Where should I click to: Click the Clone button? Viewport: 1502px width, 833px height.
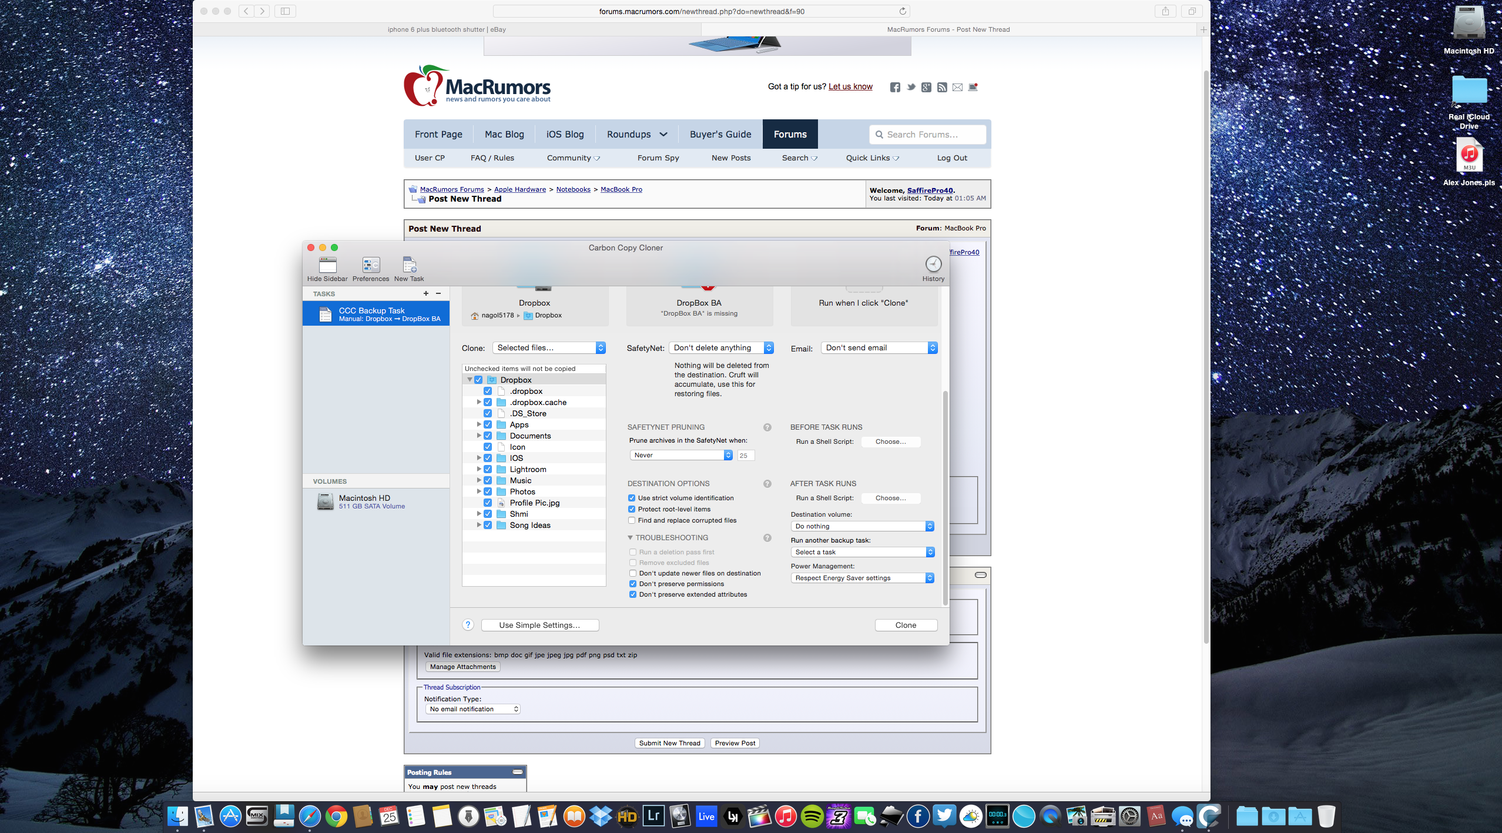point(906,625)
